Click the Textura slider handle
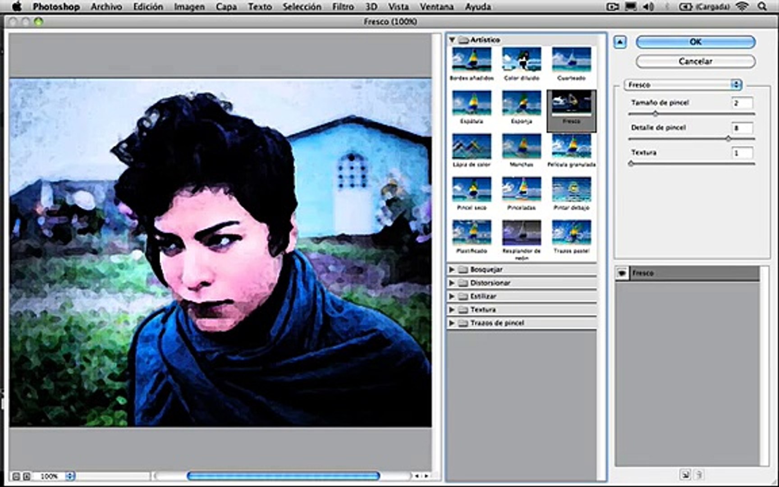779x487 pixels. pyautogui.click(x=631, y=164)
